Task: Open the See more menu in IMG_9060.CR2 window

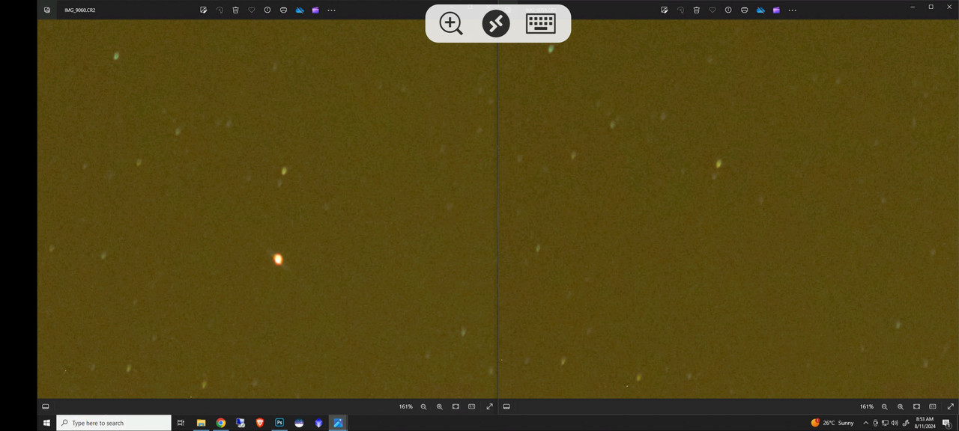Action: (x=331, y=10)
